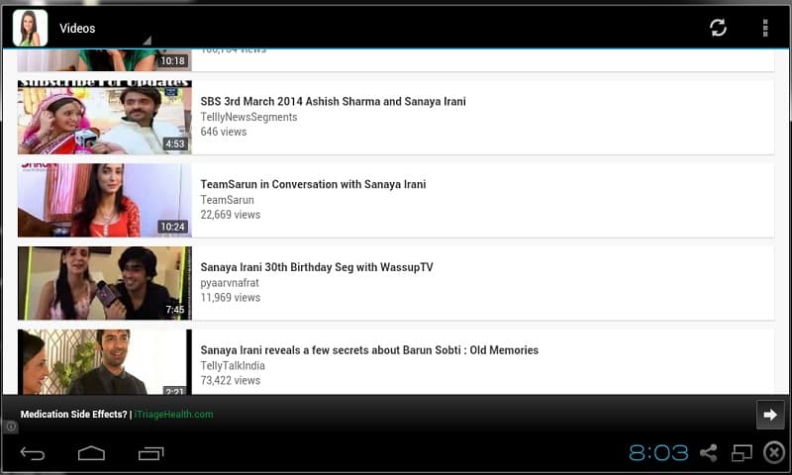The image size is (792, 475).
Task: Tap the app profile picture icon
Action: (x=31, y=28)
